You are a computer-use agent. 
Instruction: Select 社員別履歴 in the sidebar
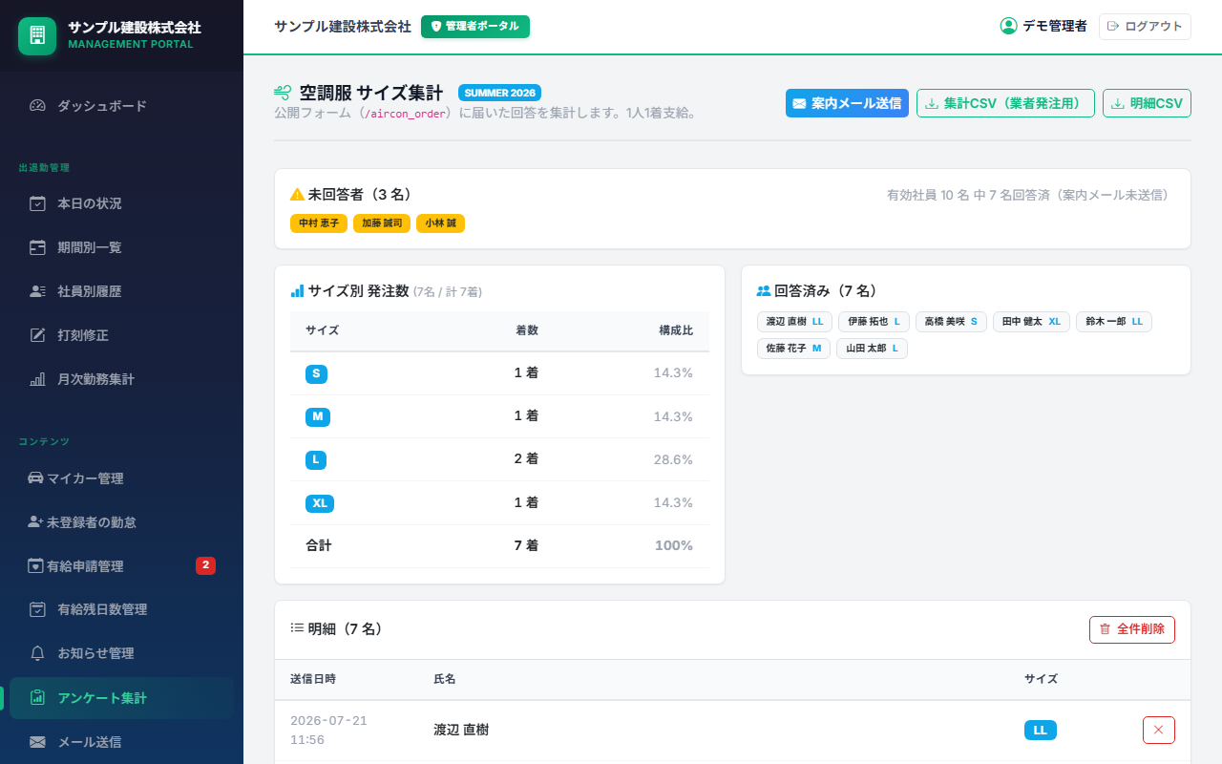click(x=121, y=291)
